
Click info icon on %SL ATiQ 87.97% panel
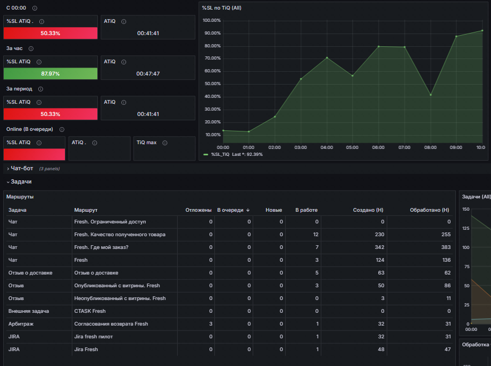pyautogui.click(x=39, y=62)
